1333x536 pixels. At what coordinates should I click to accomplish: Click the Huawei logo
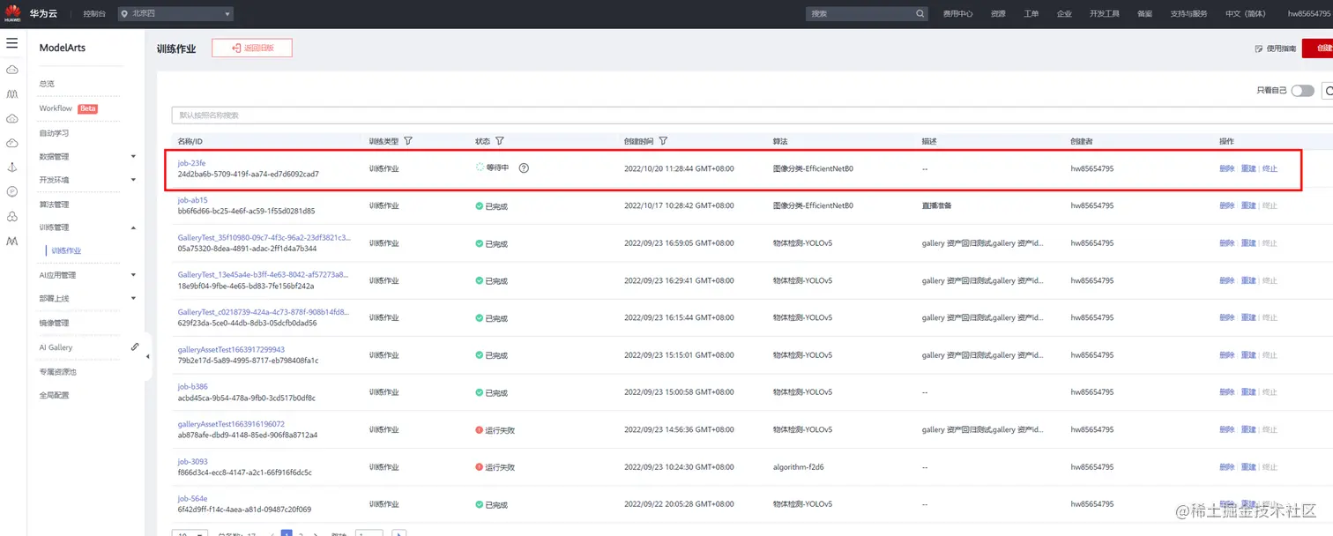[13, 13]
